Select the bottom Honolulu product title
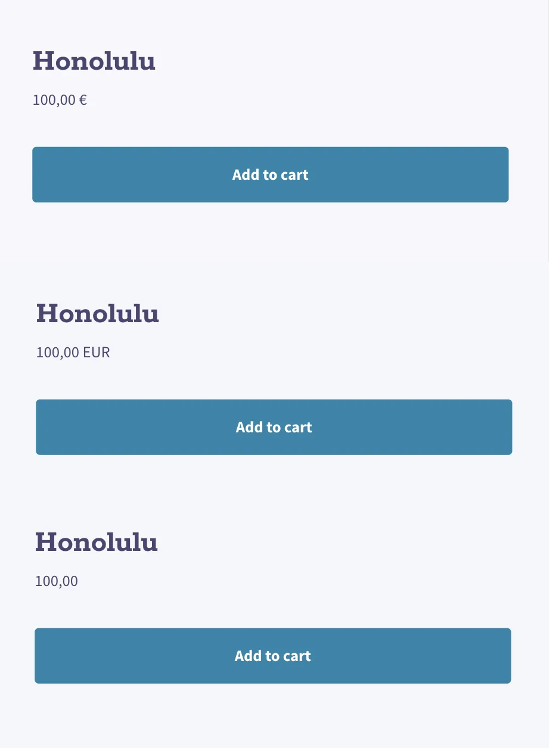This screenshot has width=549, height=748. coord(97,542)
